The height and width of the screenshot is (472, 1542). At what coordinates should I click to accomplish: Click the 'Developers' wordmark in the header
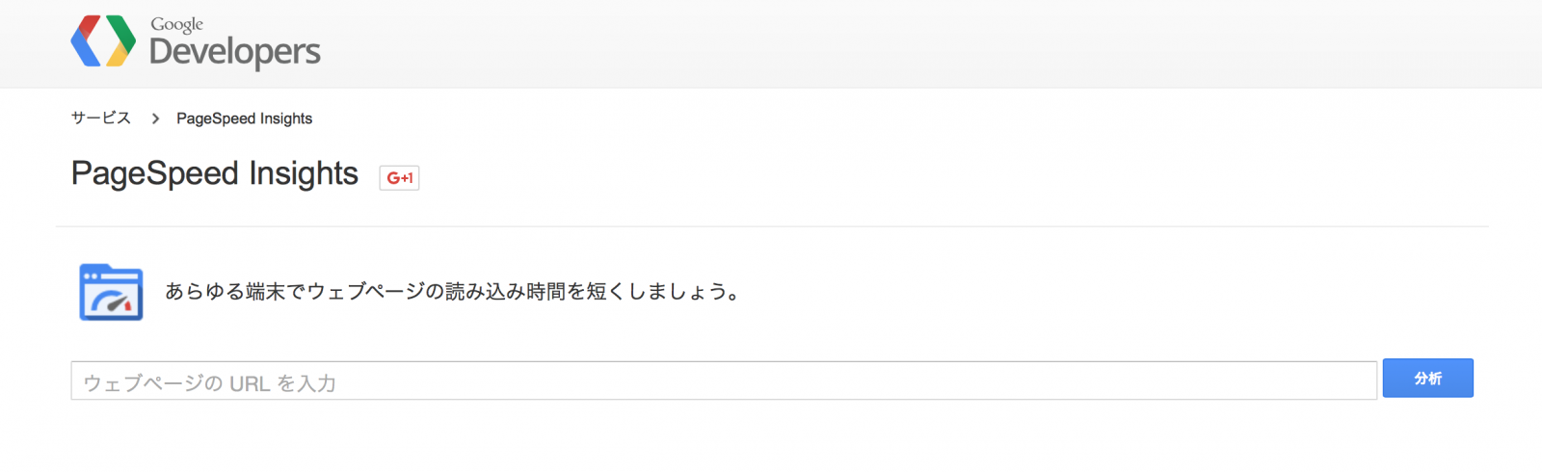pos(235,52)
